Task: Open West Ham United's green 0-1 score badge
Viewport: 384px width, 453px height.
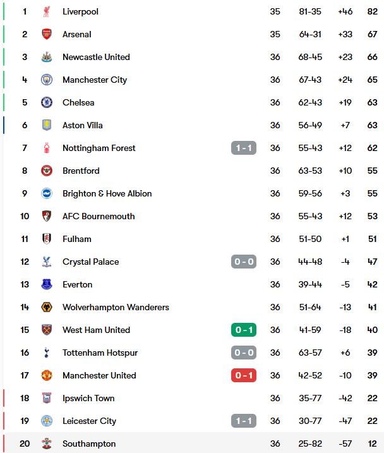Action: pyautogui.click(x=244, y=330)
